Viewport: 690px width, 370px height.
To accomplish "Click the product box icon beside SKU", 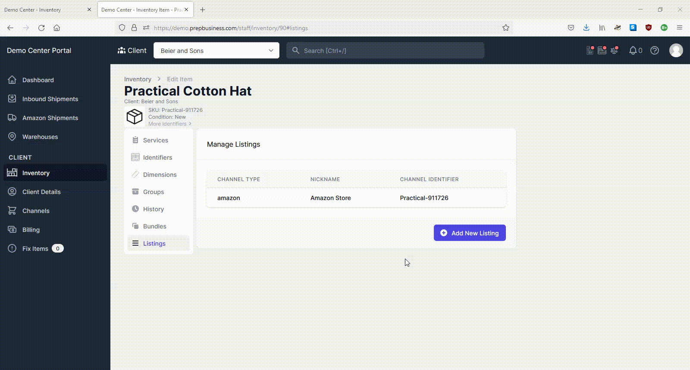I will 135,117.
